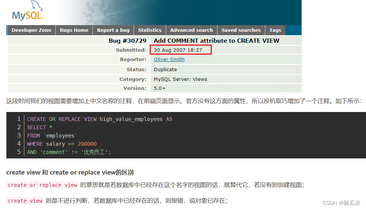Click the 'Reporter:' label

pos(133,59)
